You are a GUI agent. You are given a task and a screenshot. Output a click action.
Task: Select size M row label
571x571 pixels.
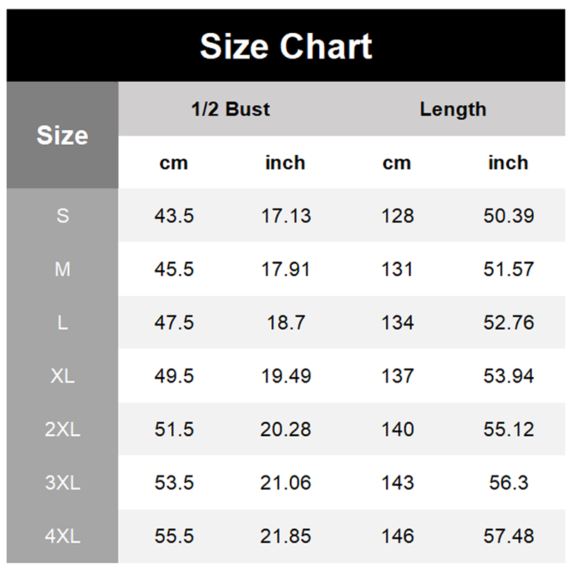click(63, 269)
